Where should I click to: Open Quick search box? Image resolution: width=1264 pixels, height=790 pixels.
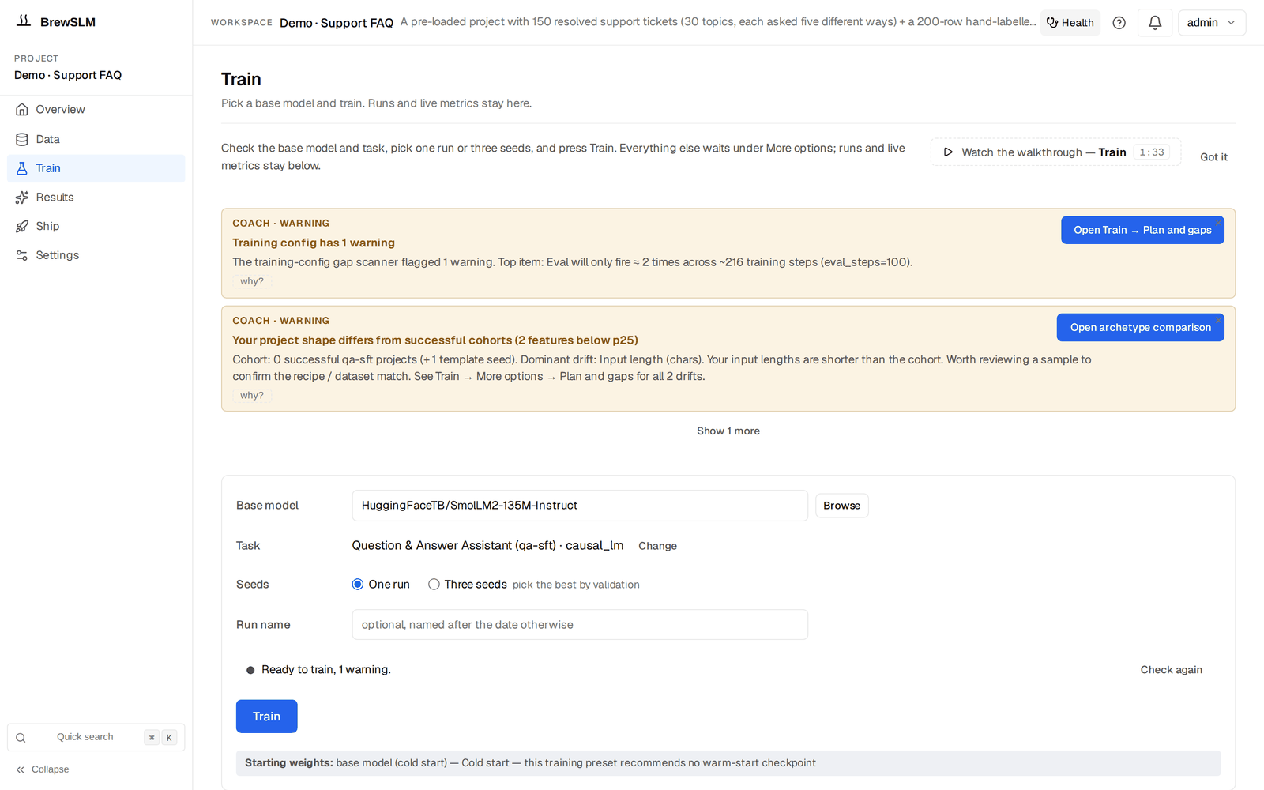96,737
